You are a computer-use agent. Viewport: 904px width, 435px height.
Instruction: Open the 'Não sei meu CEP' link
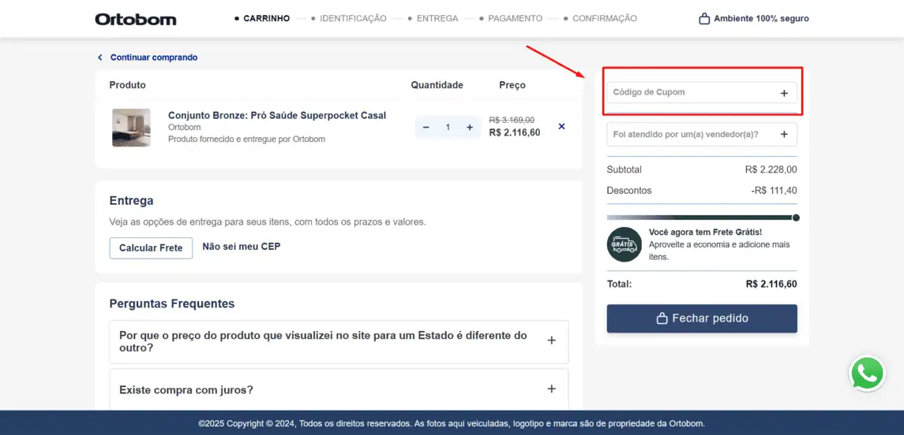point(242,247)
